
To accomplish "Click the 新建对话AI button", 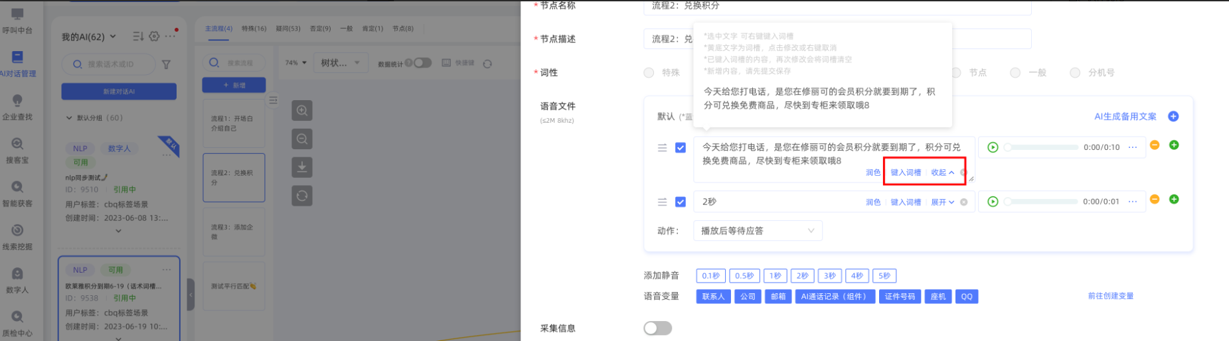I will pyautogui.click(x=119, y=92).
